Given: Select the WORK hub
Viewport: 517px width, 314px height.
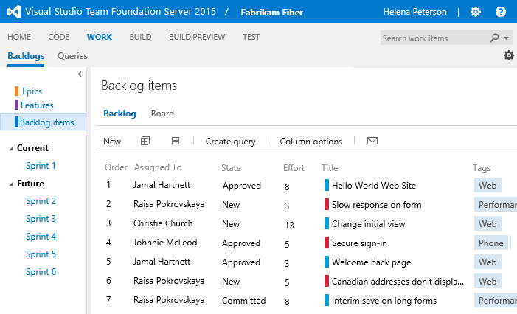Looking at the screenshot, I should click(100, 37).
